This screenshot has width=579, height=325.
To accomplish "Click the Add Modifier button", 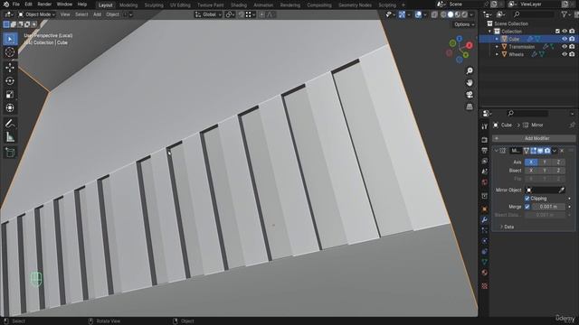I will 534,138.
